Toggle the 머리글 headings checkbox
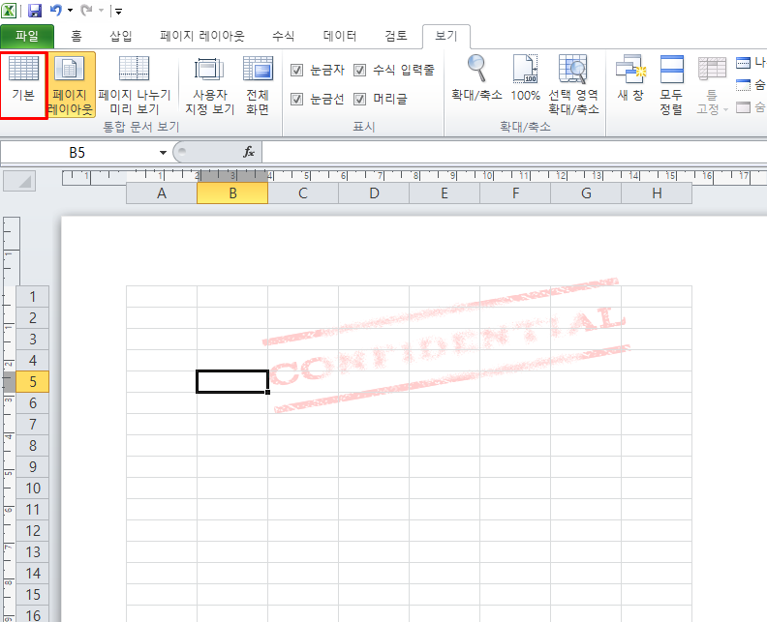 (359, 100)
